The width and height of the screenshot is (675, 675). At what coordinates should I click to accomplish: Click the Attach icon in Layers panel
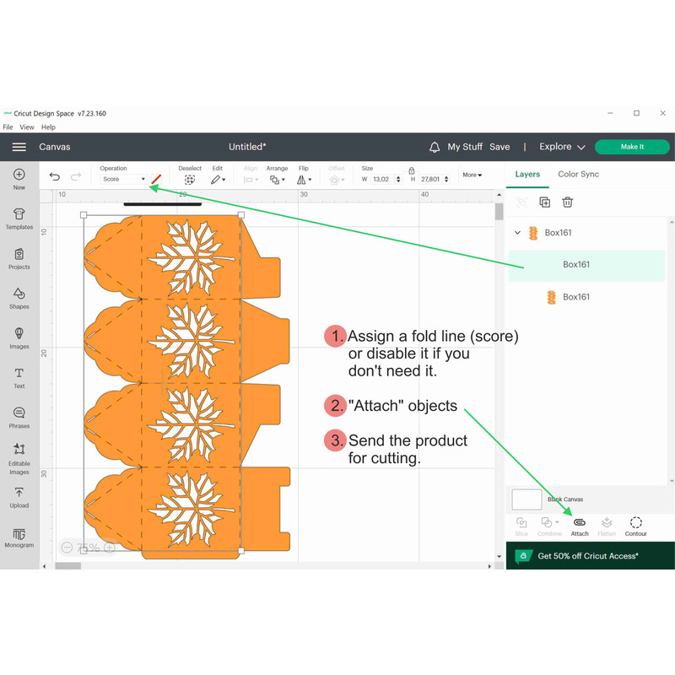point(580,526)
